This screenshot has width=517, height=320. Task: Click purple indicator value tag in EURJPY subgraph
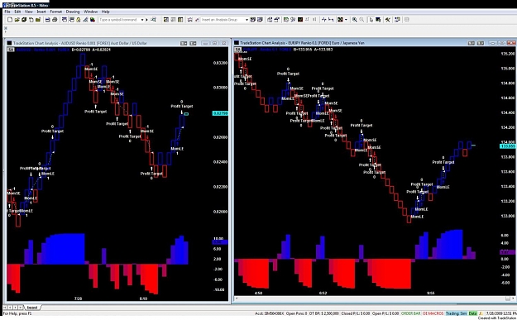click(x=508, y=252)
